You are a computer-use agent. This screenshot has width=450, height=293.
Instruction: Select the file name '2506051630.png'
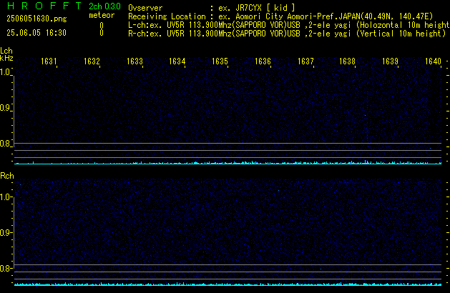click(36, 19)
